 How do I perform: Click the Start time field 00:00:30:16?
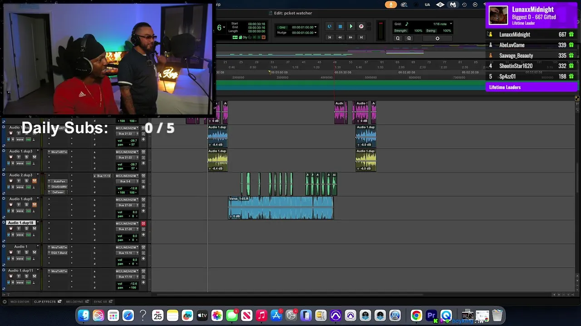[x=257, y=24]
